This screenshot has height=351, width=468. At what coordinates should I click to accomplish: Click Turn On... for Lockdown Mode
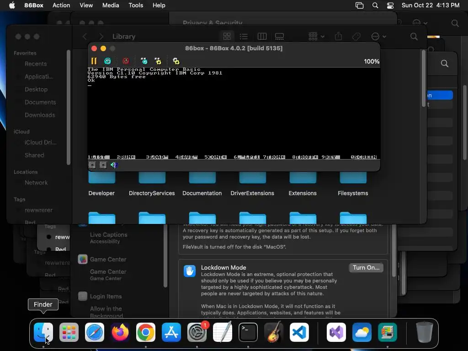(366, 268)
